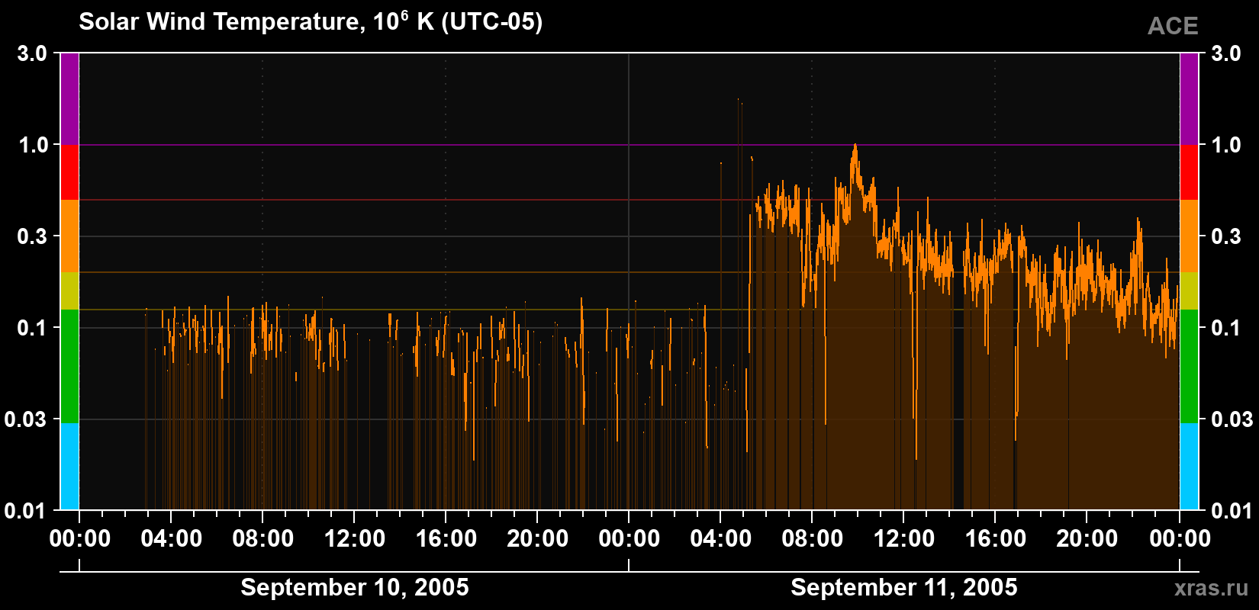Pick the green band on the left color scale

tap(69, 366)
